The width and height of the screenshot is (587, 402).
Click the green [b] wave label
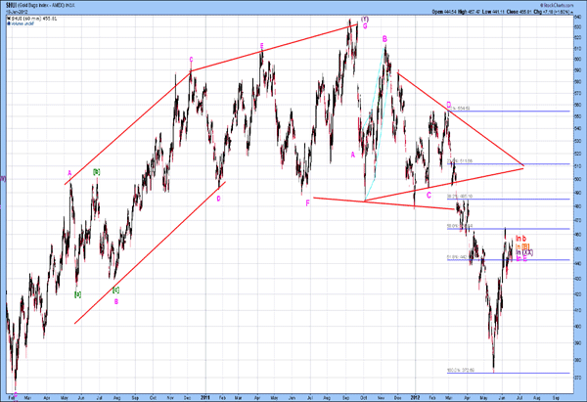[96, 172]
